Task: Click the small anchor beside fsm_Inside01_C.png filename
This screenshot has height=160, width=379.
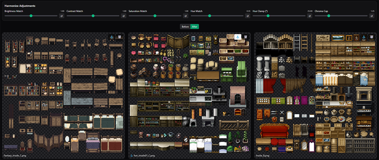Action: coord(131,155)
